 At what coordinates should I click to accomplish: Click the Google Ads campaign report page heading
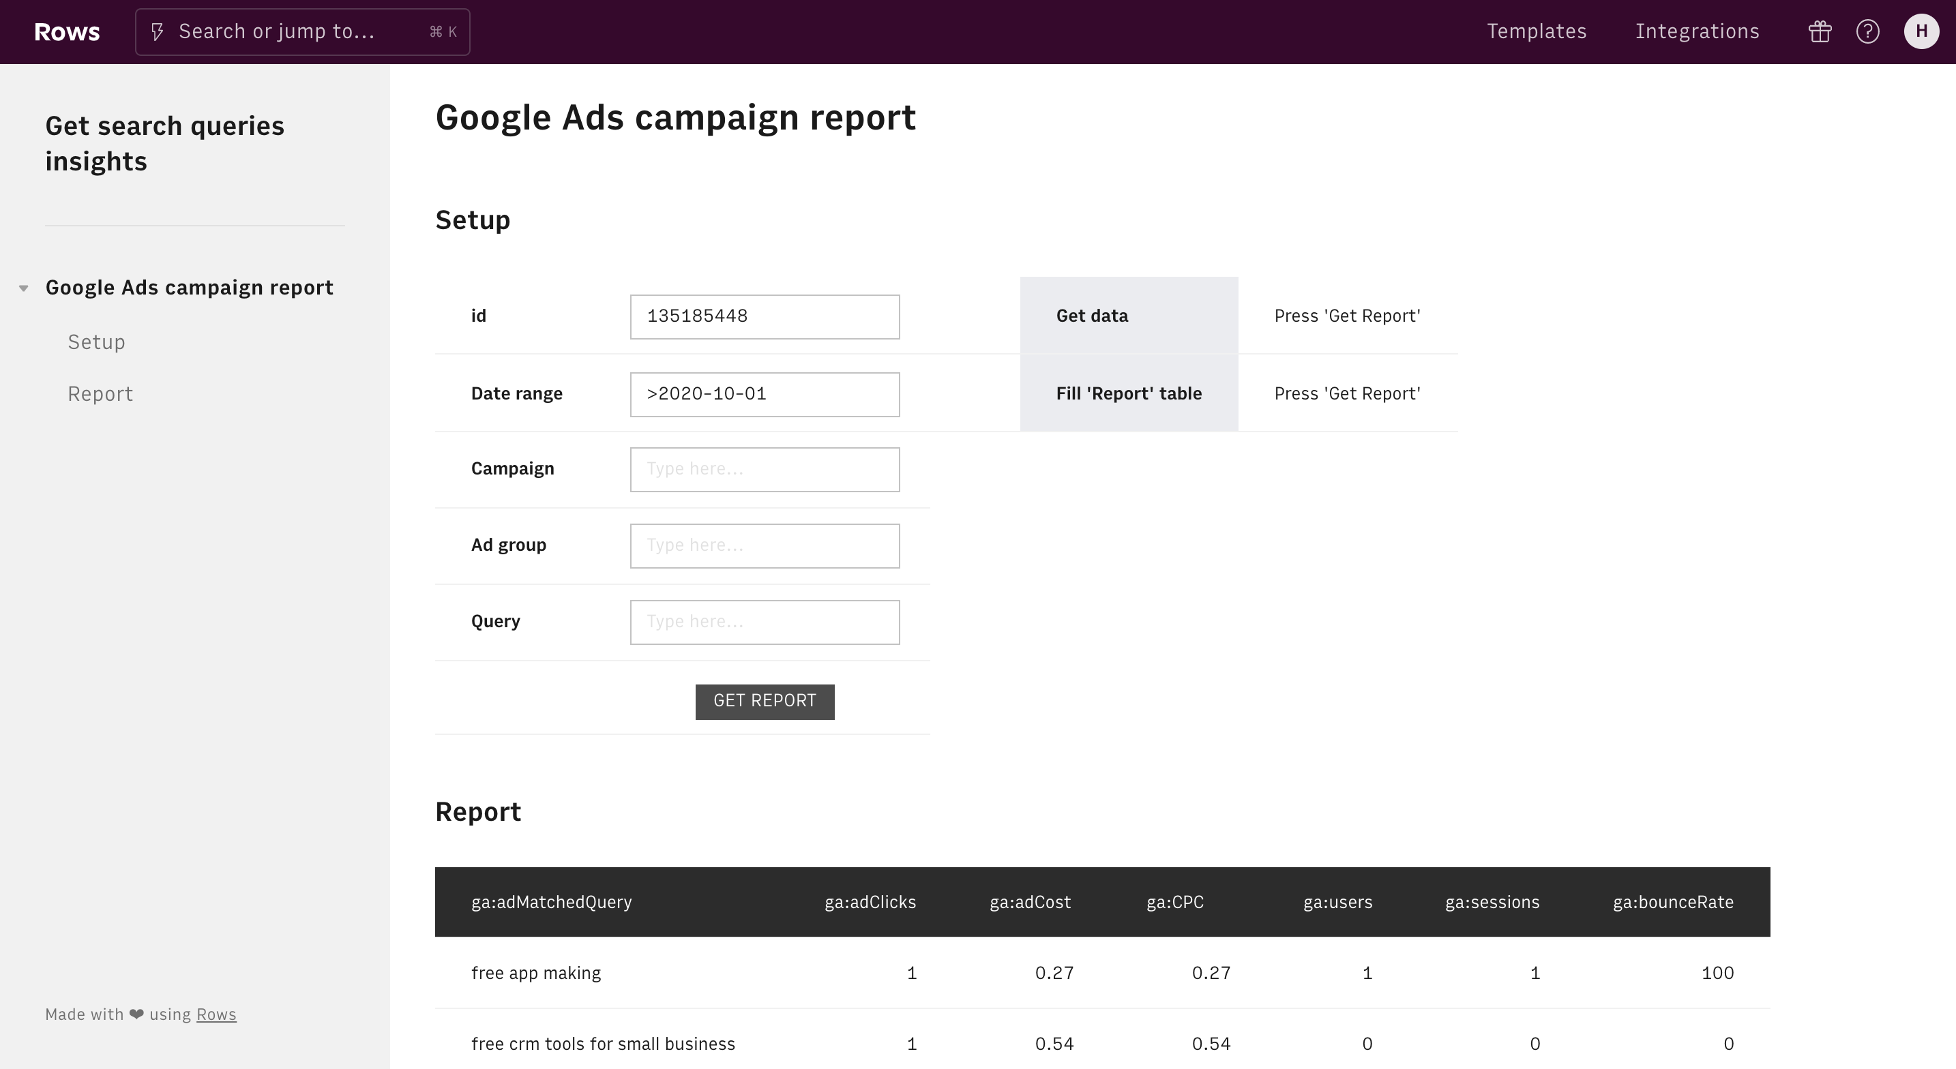676,119
